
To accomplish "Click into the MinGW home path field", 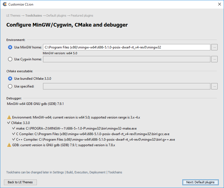I will [x=126, y=47].
